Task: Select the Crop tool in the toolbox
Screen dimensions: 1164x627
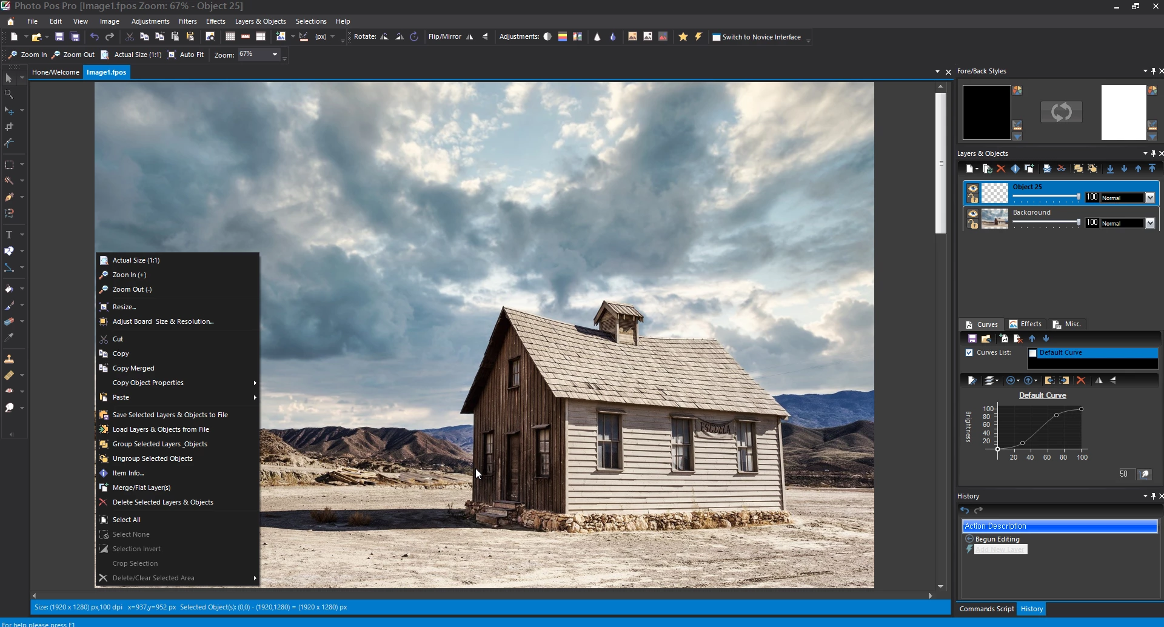Action: (x=10, y=127)
